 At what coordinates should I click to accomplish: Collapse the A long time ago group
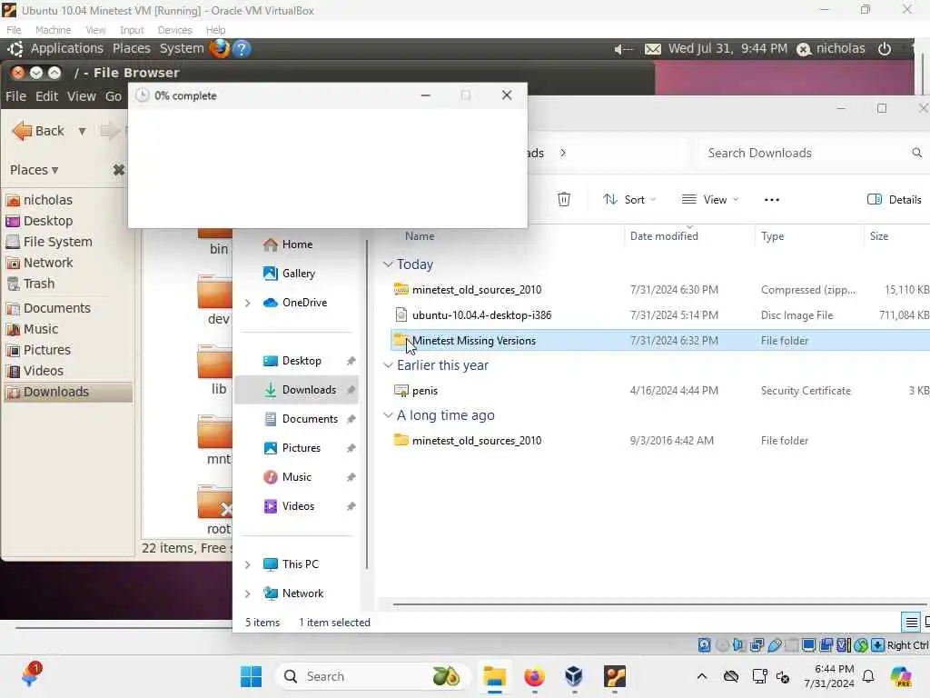point(388,415)
